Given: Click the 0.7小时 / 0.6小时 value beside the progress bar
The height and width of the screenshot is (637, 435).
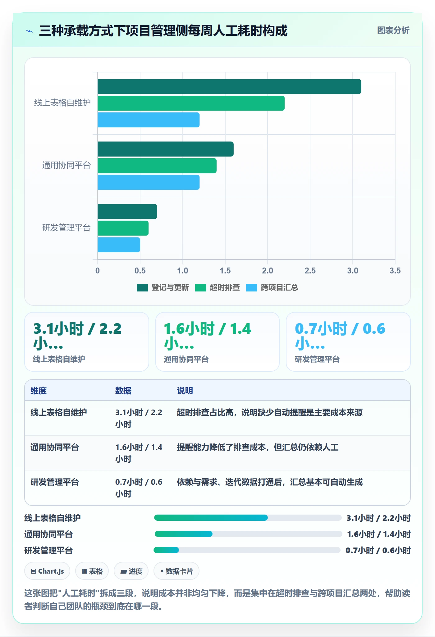Looking at the screenshot, I should [x=378, y=550].
